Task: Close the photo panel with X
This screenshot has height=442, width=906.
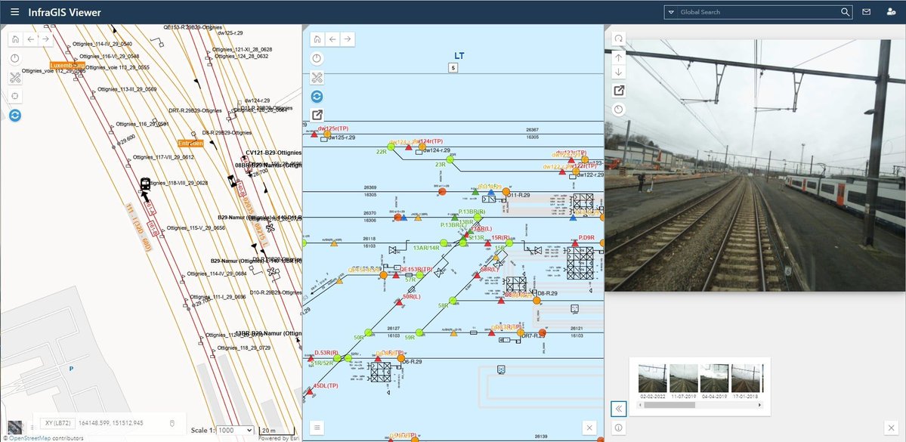Action: point(891,428)
